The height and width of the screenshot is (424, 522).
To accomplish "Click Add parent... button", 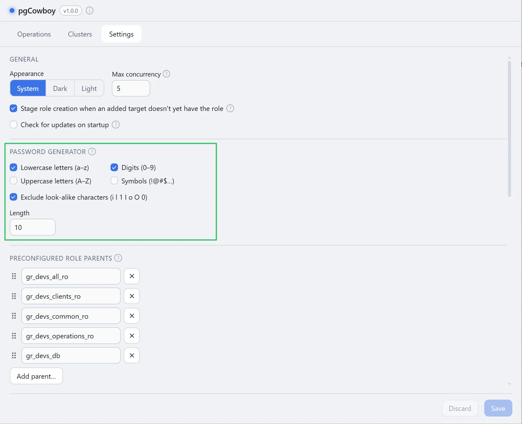I will [x=36, y=376].
